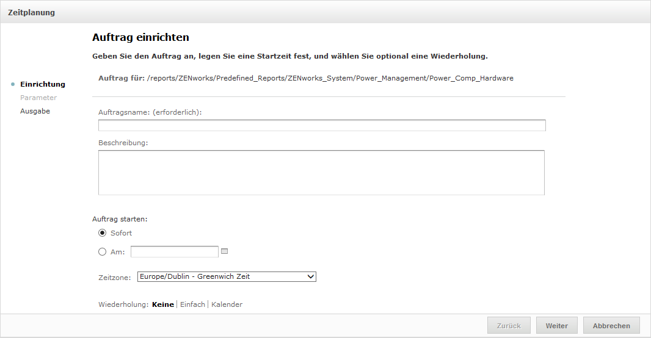
Task: Click the Zeitzone label
Action: point(115,278)
